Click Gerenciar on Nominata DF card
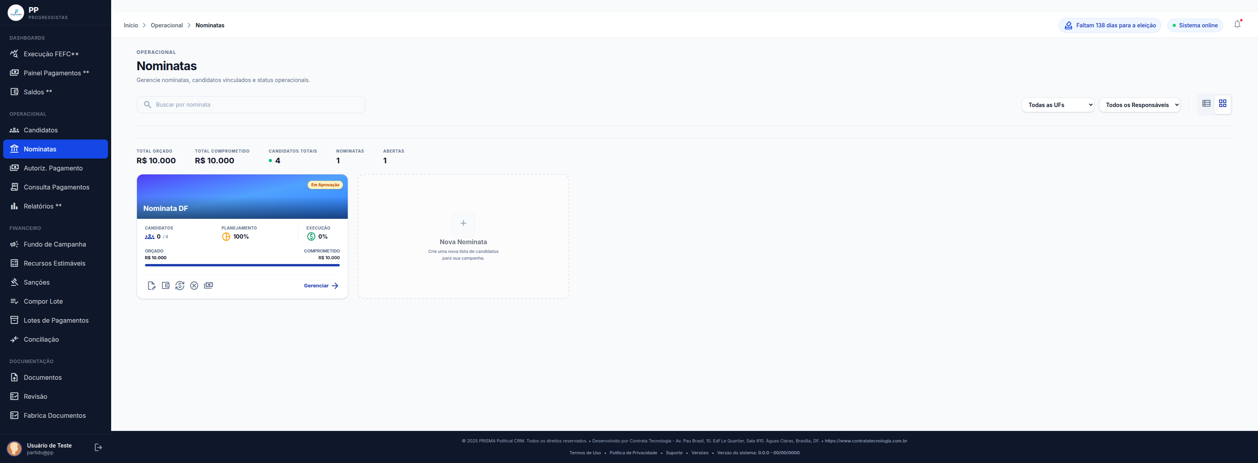Screen dimensions: 1258x463 coord(321,286)
